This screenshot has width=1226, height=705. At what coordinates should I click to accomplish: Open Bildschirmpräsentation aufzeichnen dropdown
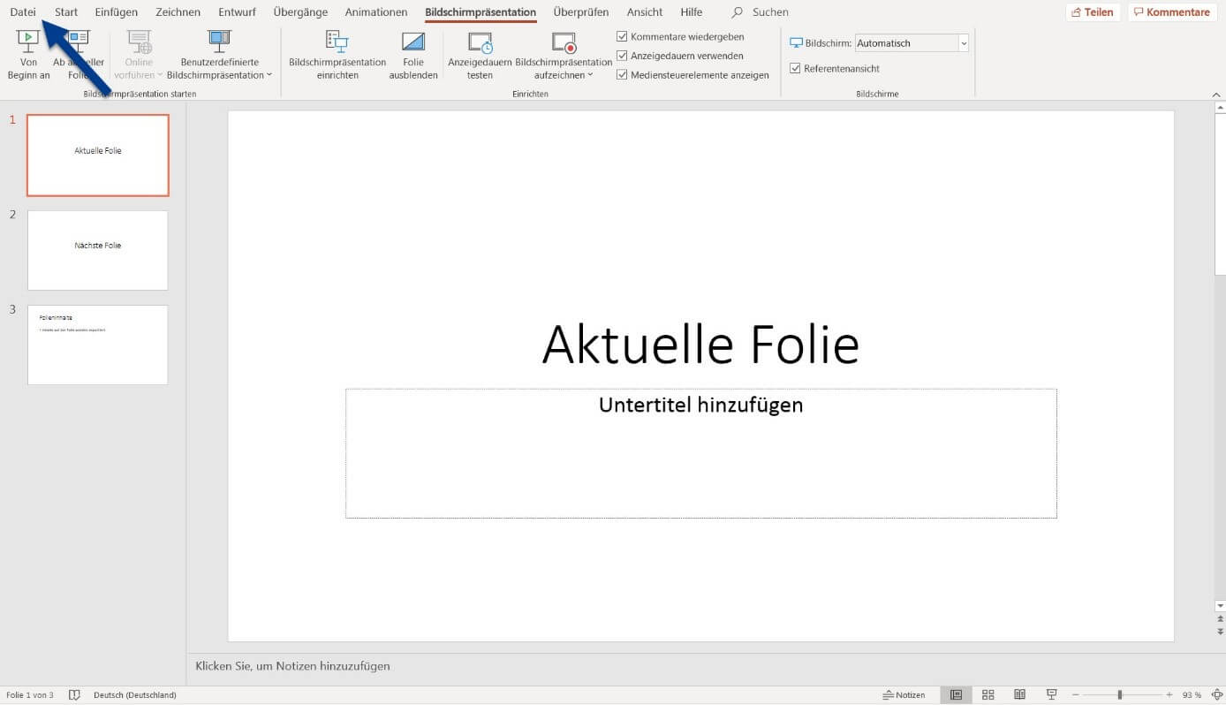click(564, 55)
